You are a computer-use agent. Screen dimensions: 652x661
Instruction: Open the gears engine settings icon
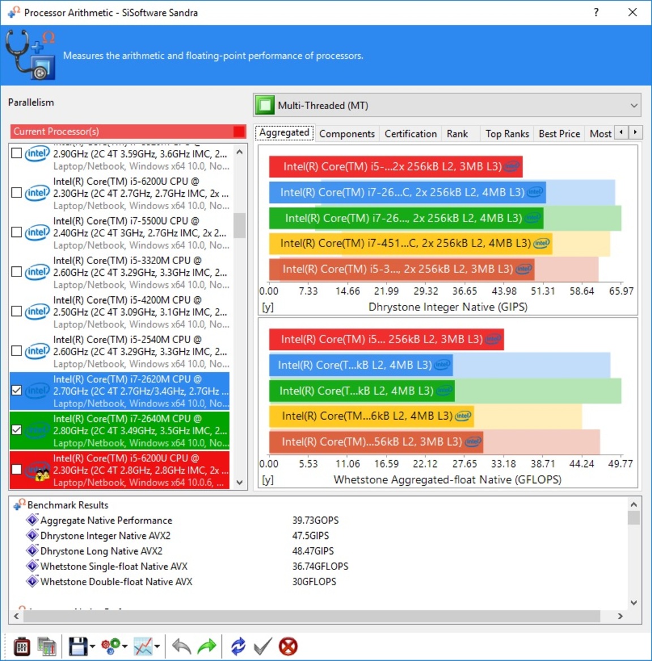coord(110,646)
